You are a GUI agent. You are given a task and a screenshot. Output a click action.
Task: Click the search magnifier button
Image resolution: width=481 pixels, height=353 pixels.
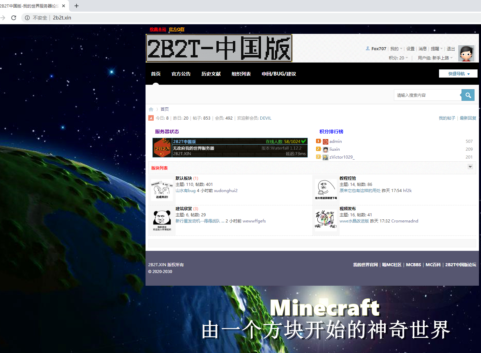point(468,95)
